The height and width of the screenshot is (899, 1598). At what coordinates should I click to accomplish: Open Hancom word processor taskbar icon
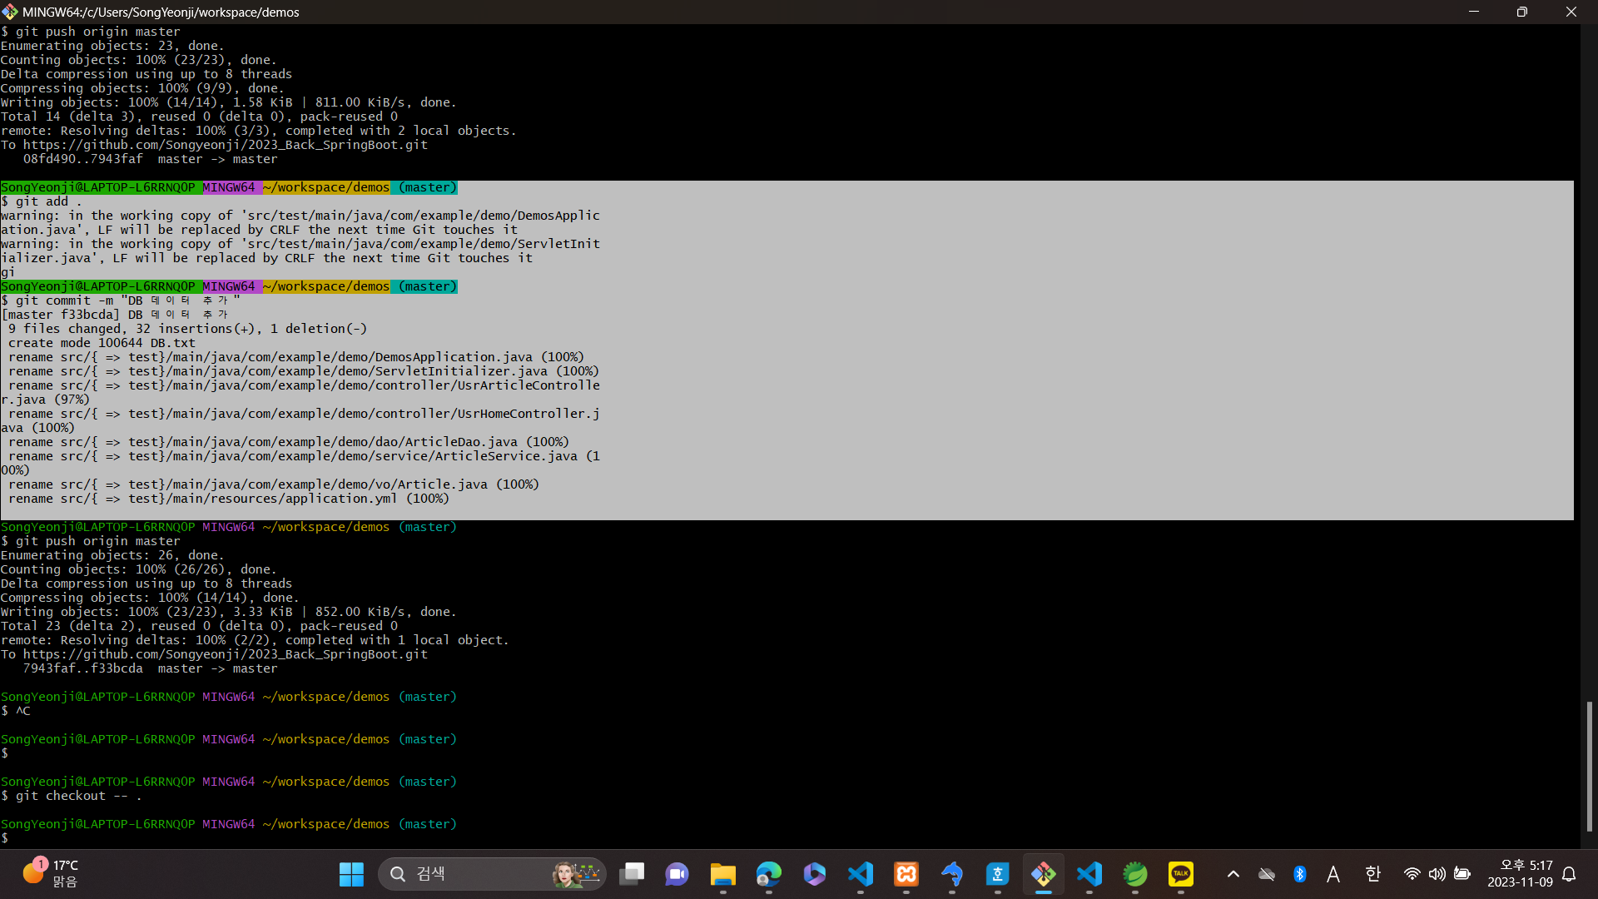coord(997,874)
